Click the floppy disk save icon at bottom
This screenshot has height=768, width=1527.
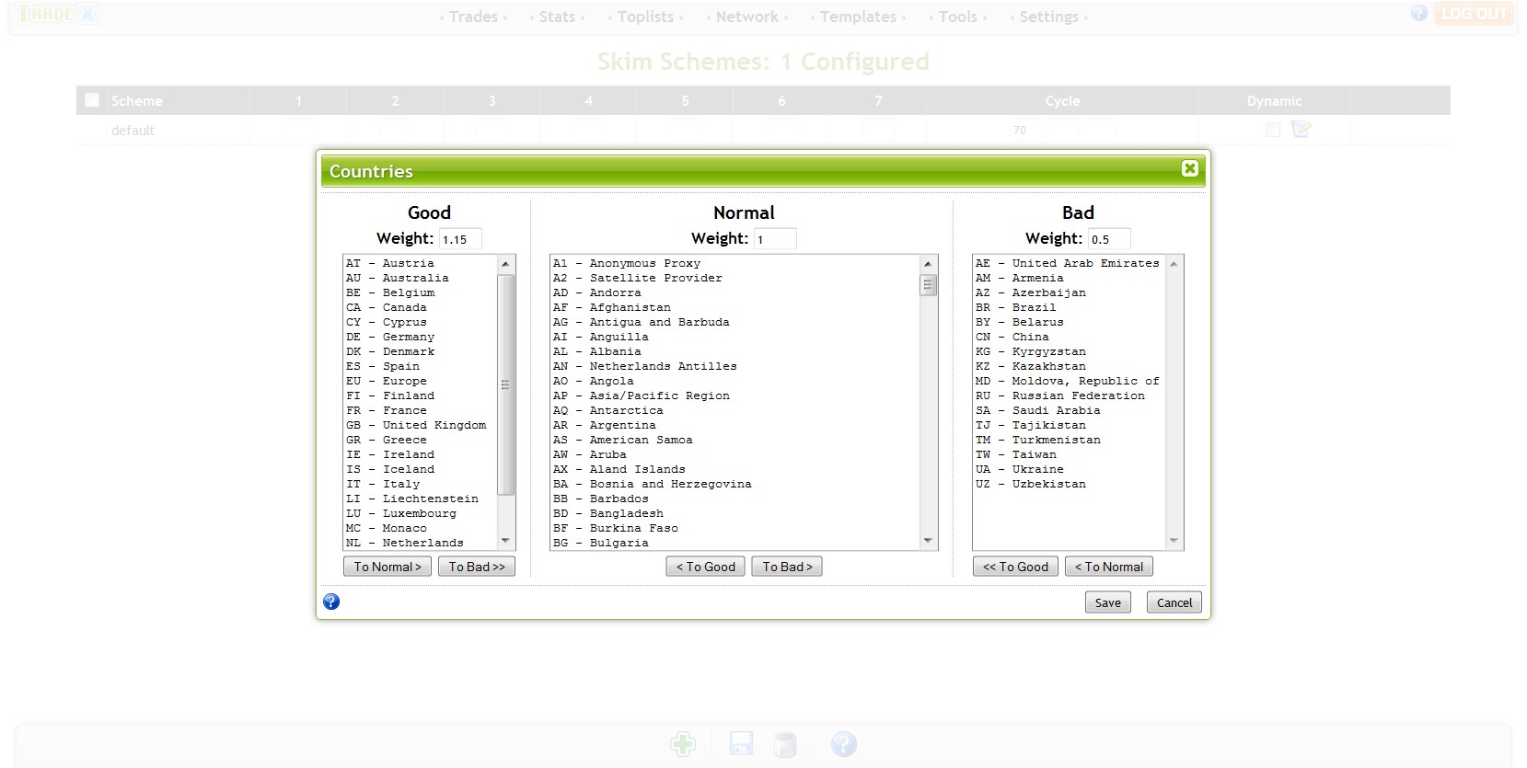741,744
